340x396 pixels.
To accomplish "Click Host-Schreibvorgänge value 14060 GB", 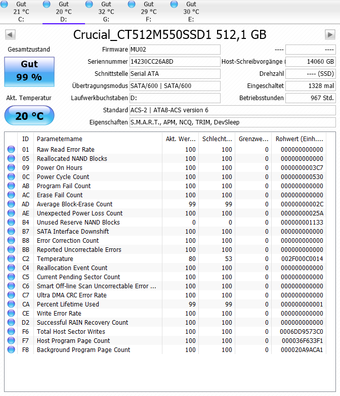I will 311,62.
